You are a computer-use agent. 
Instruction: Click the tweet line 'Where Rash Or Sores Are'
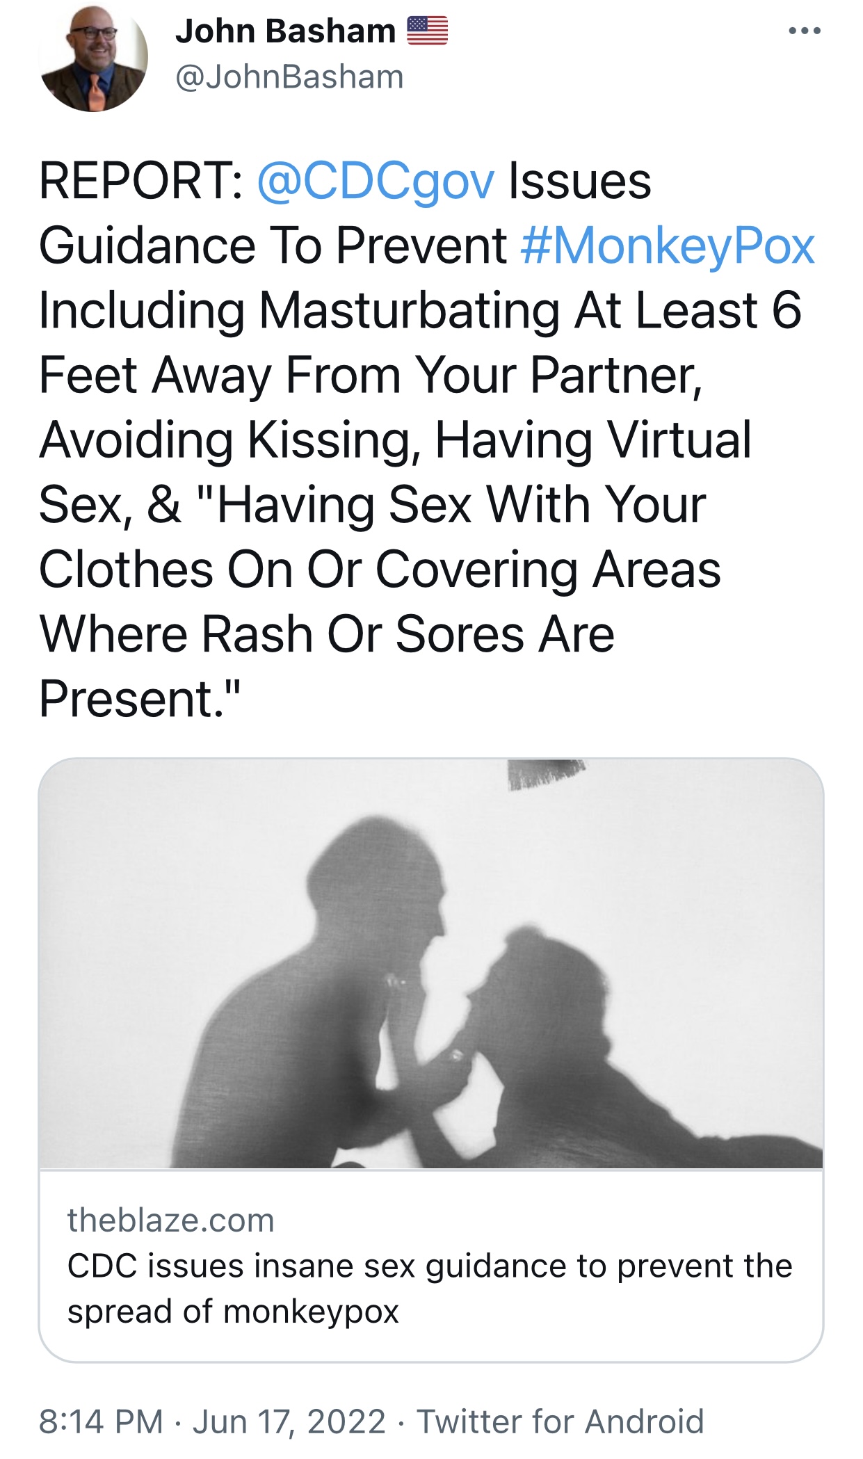pos(327,634)
